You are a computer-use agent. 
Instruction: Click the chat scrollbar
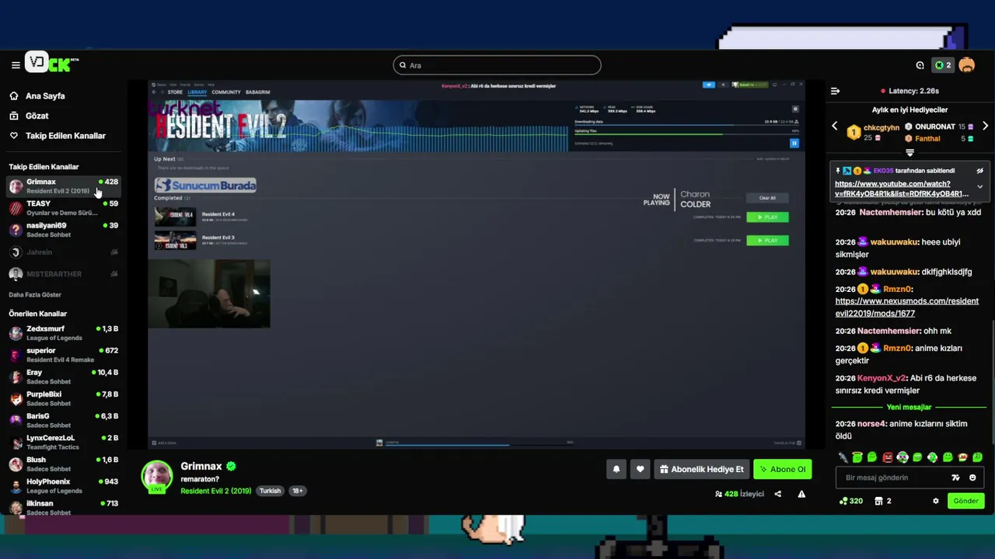tap(992, 380)
